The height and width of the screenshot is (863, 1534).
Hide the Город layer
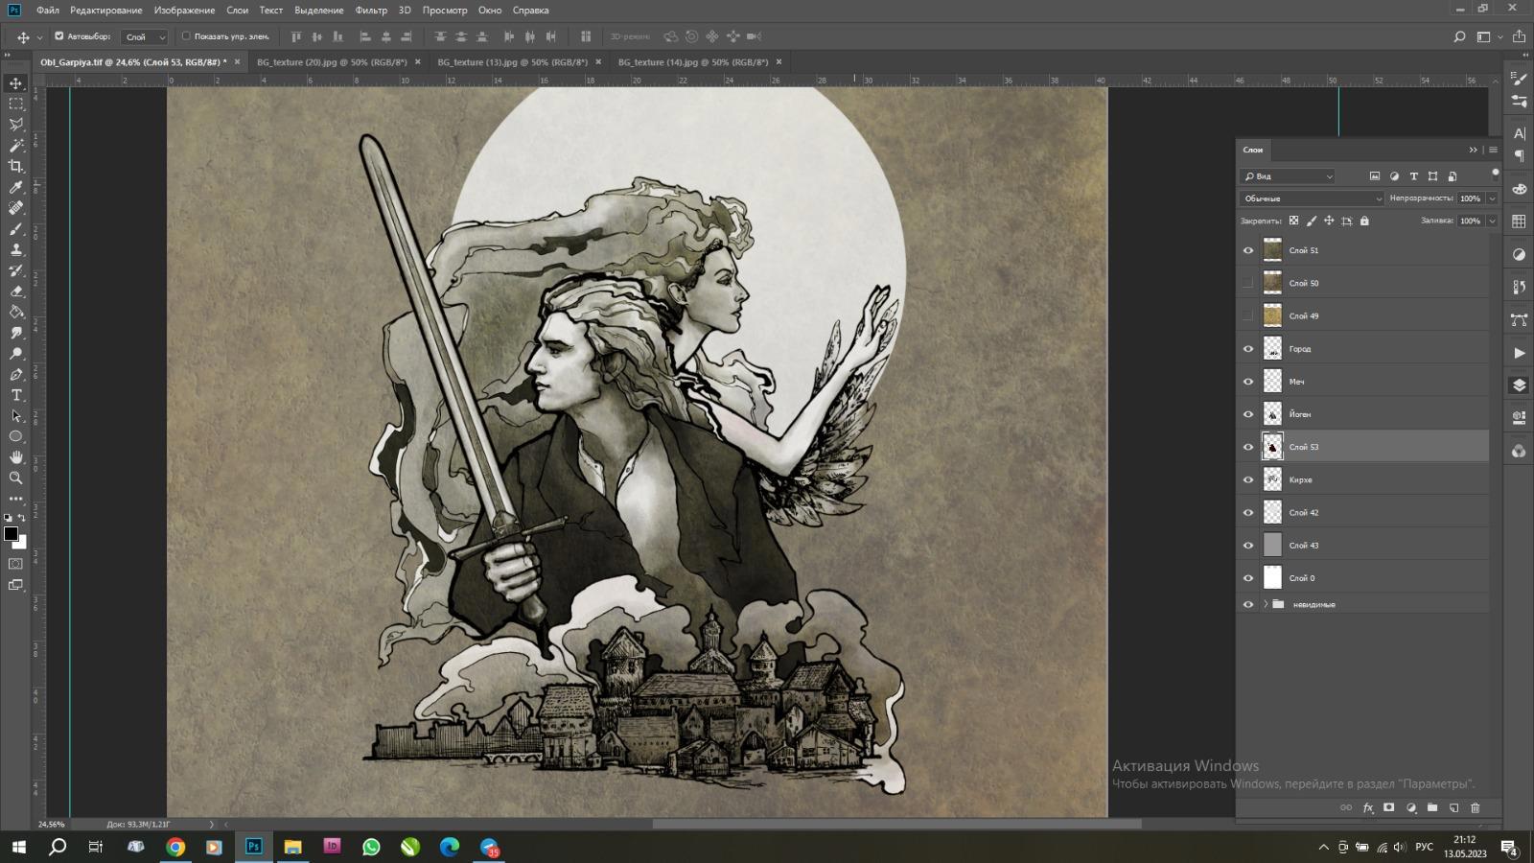pos(1248,349)
